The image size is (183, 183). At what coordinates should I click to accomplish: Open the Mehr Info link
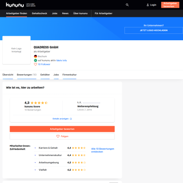pyautogui.click(x=62, y=60)
